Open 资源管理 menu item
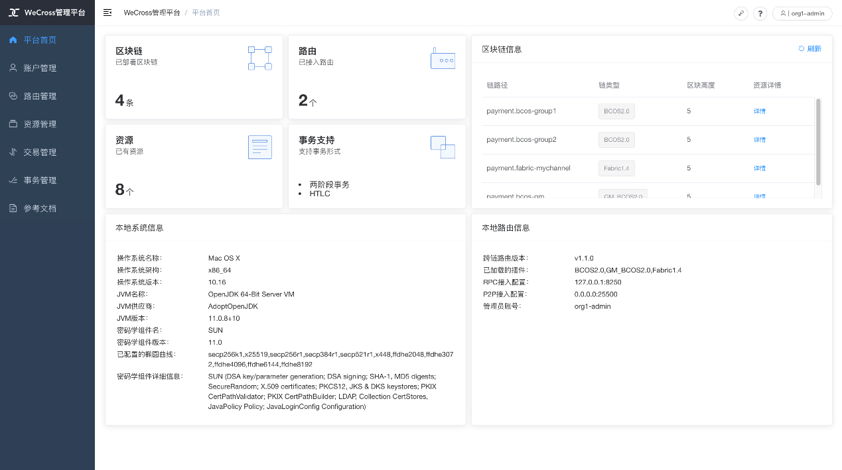This screenshot has width=842, height=470. (47, 124)
